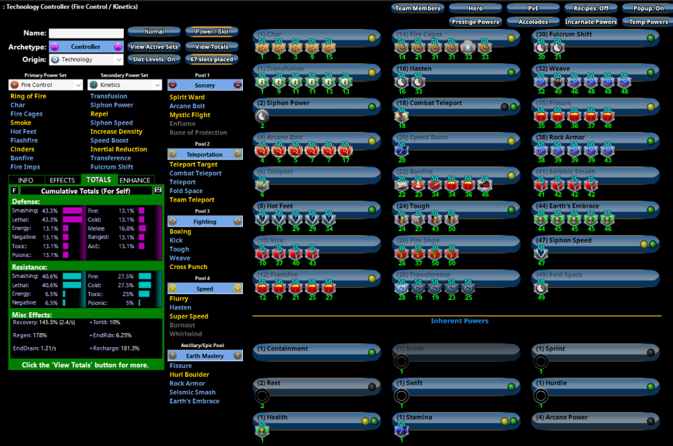The height and width of the screenshot is (446, 673).
Task: Toggle the Hasten power's green indicator
Action: click(x=511, y=72)
